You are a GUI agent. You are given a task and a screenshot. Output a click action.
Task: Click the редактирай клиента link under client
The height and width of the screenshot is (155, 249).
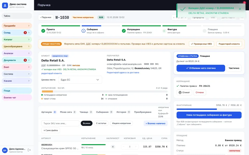pyautogui.click(x=51, y=73)
